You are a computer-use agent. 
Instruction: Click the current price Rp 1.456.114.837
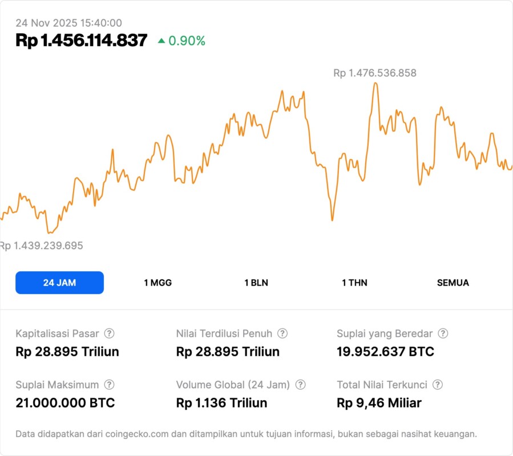(x=81, y=40)
